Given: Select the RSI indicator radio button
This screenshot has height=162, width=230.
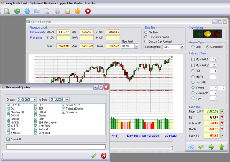Looking at the screenshot, I should [x=193, y=71].
